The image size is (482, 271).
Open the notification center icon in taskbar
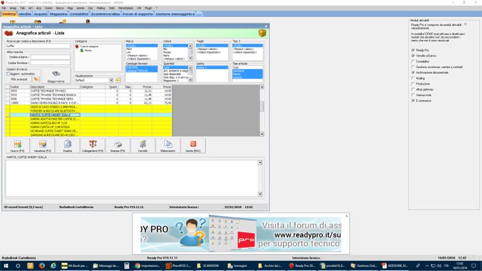point(474,266)
